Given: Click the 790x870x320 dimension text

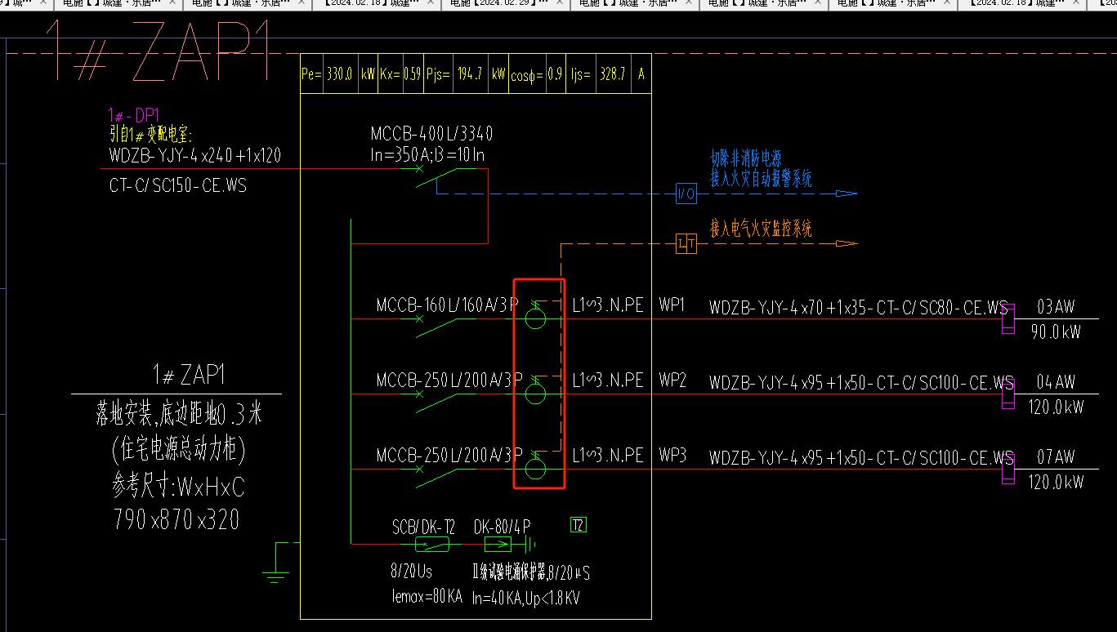Looking at the screenshot, I should coord(177,519).
